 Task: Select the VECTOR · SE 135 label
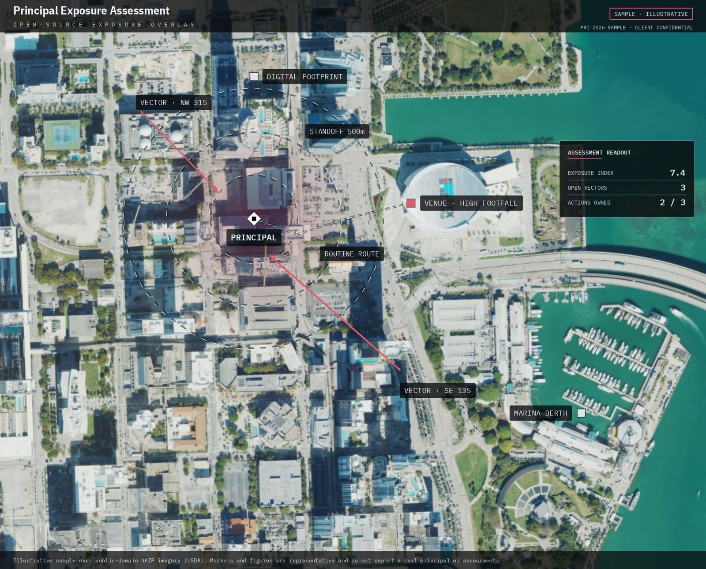pyautogui.click(x=438, y=390)
